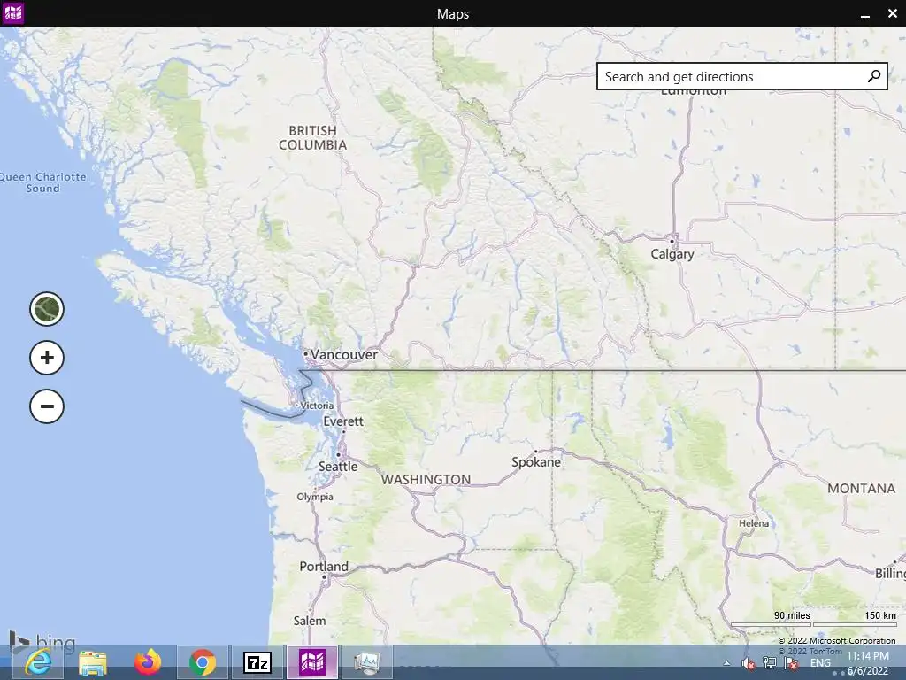Click the Seattle city label

coord(338,466)
